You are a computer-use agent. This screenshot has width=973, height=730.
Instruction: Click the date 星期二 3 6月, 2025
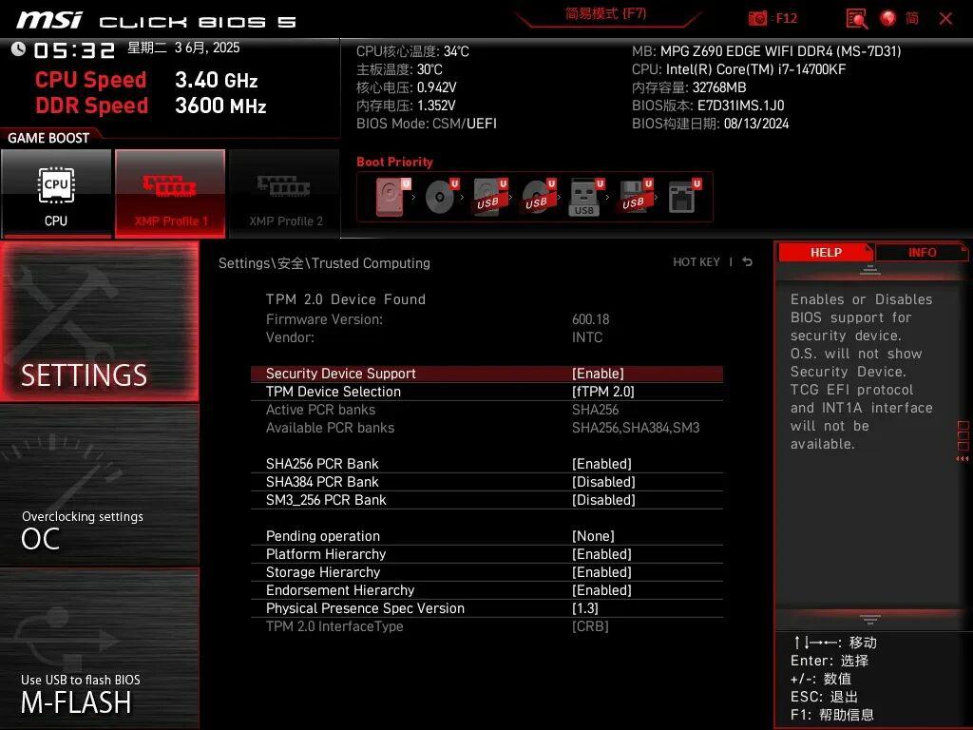(x=183, y=48)
